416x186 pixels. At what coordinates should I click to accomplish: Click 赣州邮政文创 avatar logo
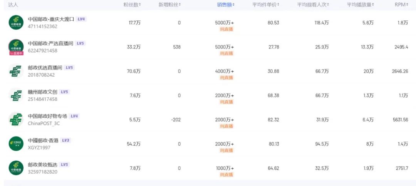(16, 95)
